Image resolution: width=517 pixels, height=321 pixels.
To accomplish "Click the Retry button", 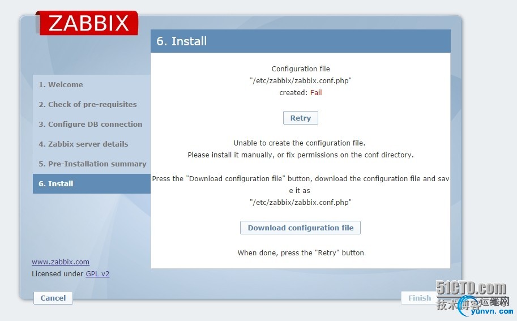I will (x=300, y=118).
